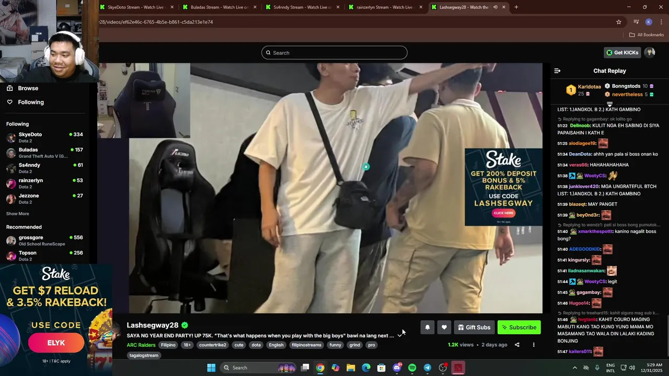The height and width of the screenshot is (376, 669).
Task: Click the ELYK code button on Stake ad
Action: [x=56, y=343]
